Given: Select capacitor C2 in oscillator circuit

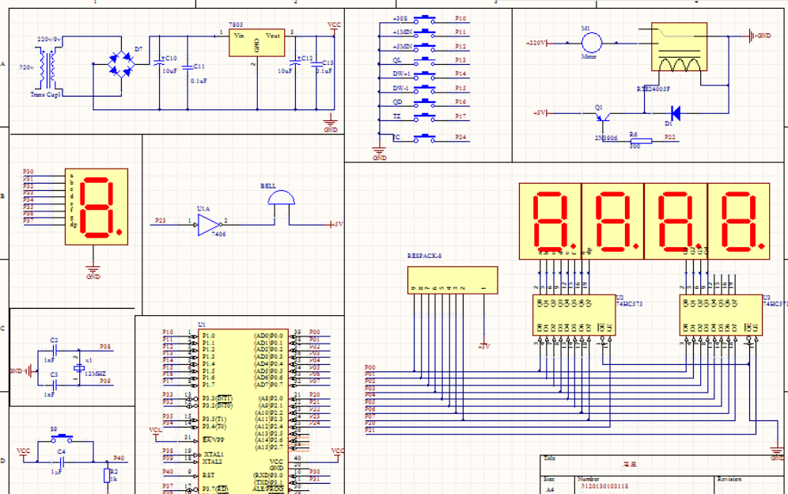Looking at the screenshot, I should point(55,351).
